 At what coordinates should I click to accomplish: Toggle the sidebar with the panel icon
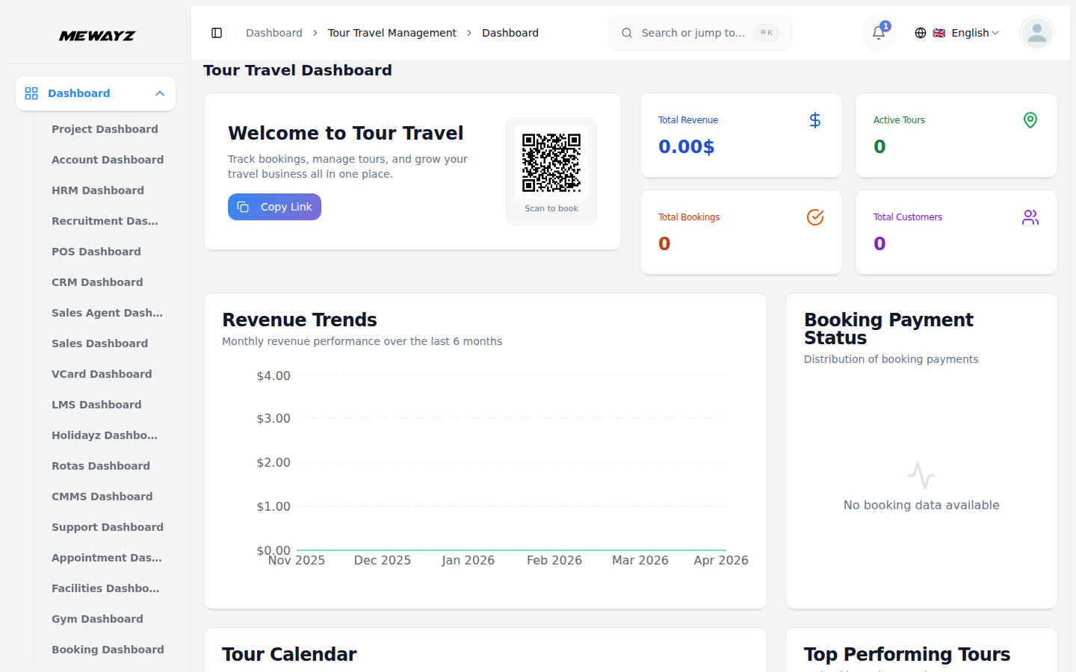pos(217,33)
